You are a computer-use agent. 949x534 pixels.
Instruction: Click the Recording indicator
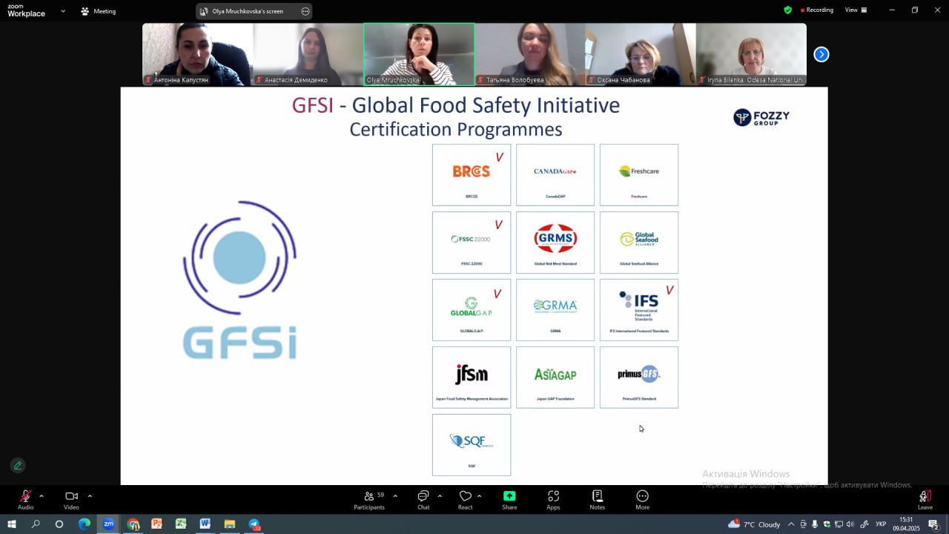[x=817, y=10]
